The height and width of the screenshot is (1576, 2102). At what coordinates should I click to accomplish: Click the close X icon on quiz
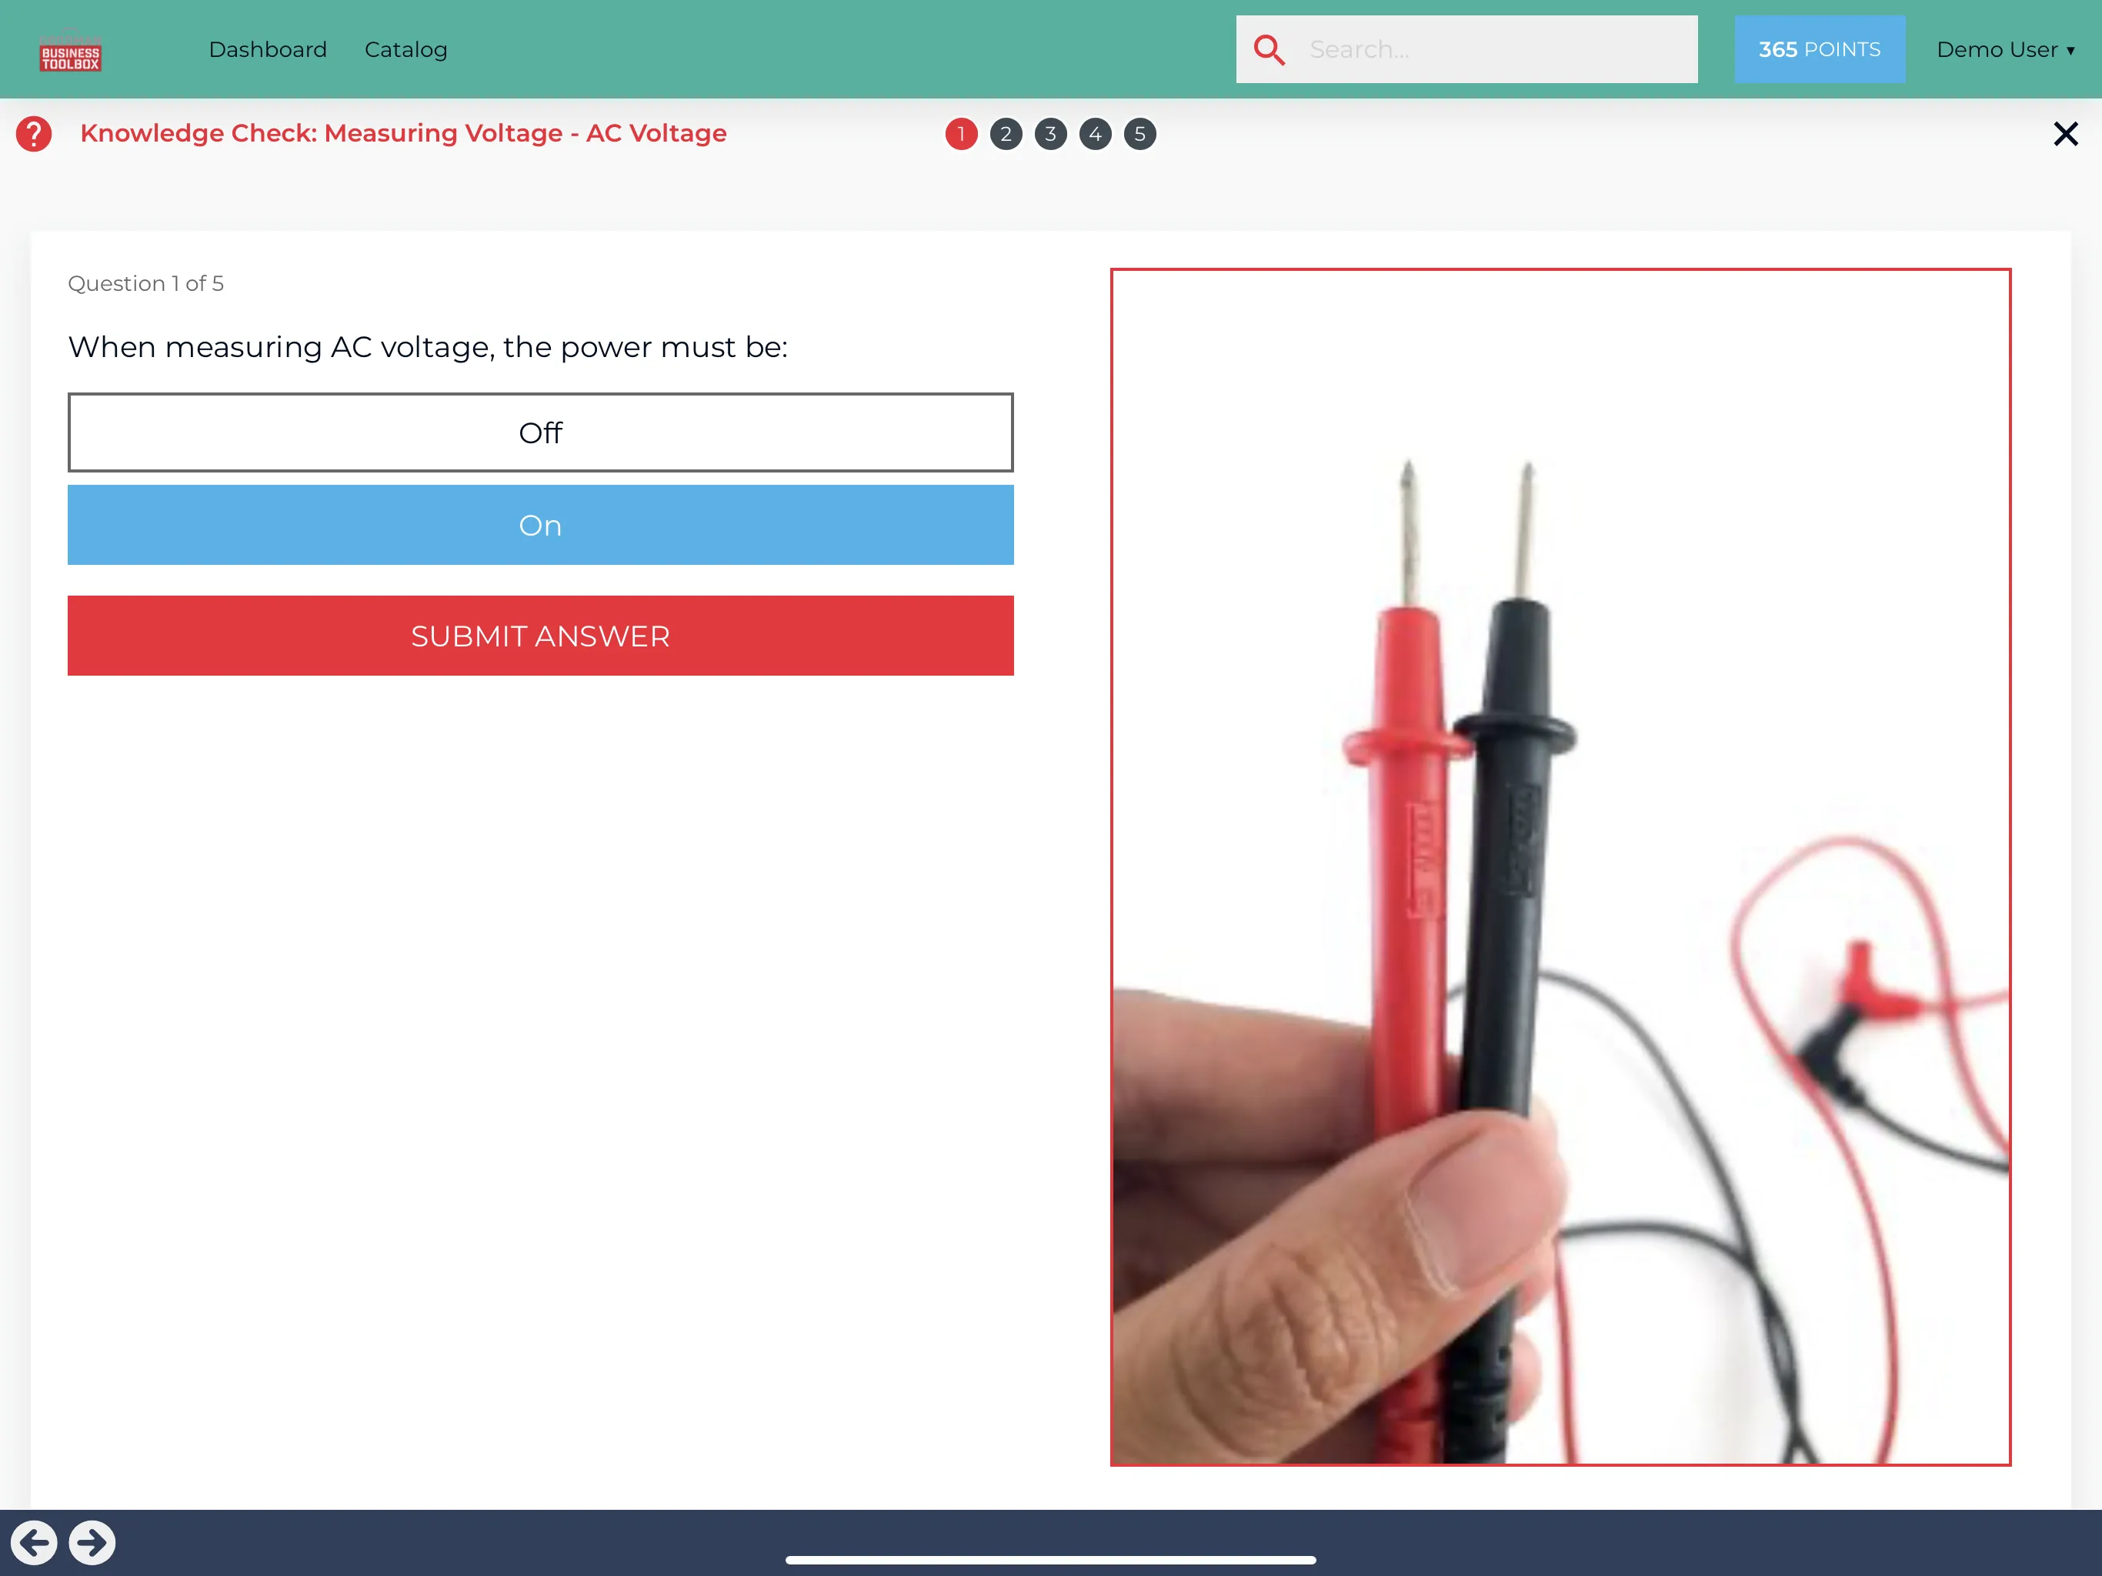2066,132
